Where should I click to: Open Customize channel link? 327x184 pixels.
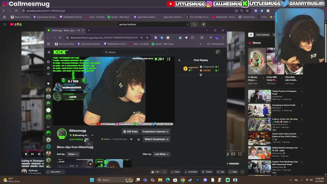(155, 132)
